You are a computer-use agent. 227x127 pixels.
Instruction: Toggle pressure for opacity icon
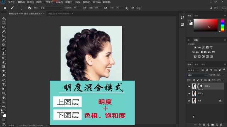(x=85, y=8)
